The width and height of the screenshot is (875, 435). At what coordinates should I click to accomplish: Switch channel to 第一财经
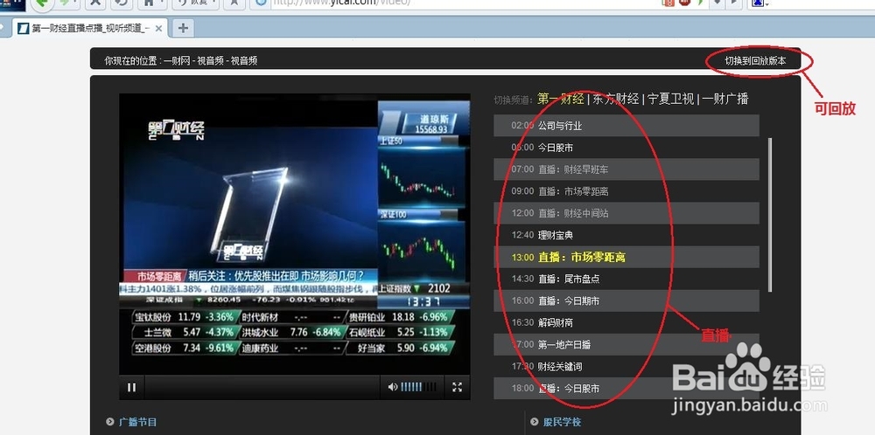[x=560, y=100]
